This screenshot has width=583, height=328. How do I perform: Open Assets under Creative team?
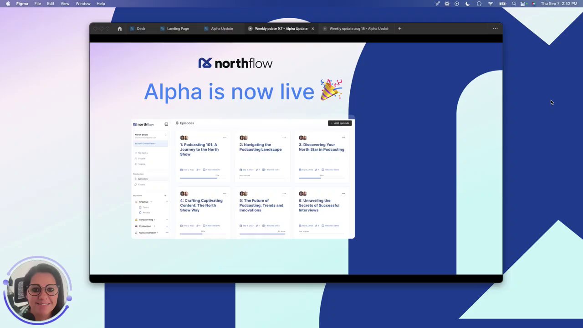click(x=145, y=213)
